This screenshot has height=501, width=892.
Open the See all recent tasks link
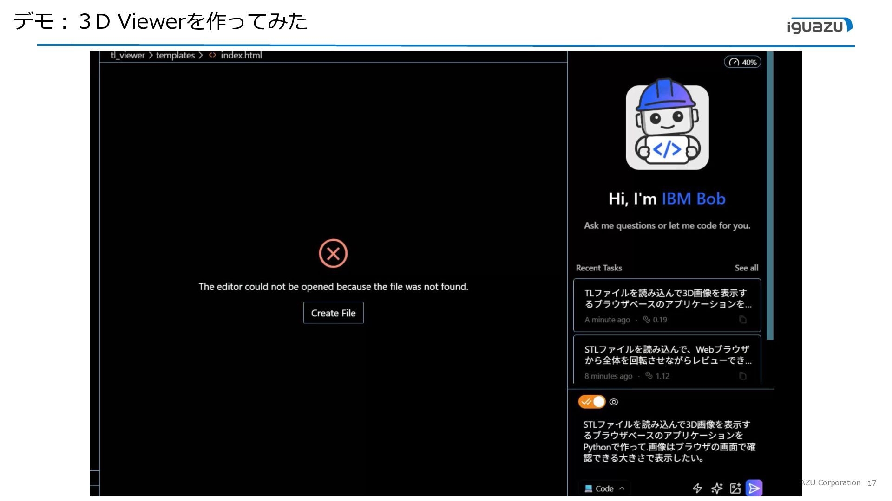click(746, 268)
